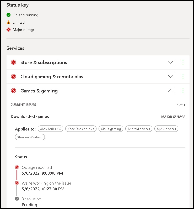Open more options menu for Games & gaming
Screen dimensions: 194x209
[x=183, y=91]
